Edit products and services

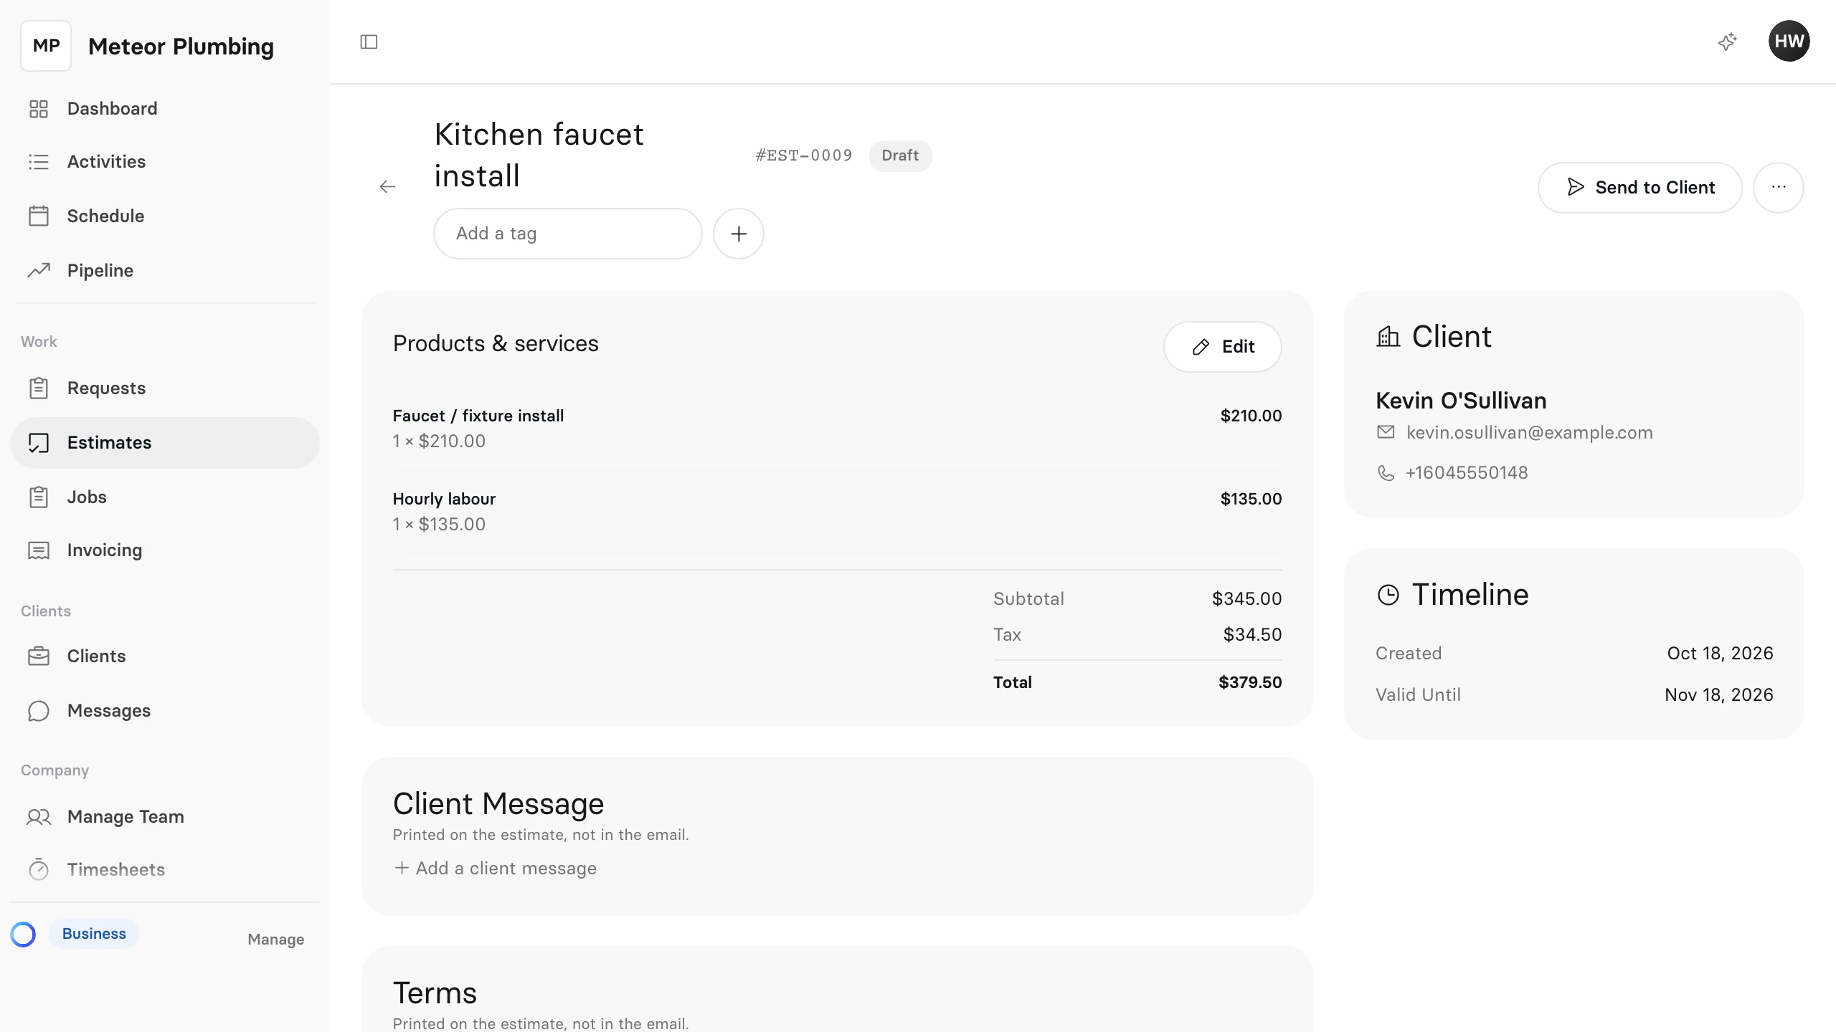tap(1222, 347)
